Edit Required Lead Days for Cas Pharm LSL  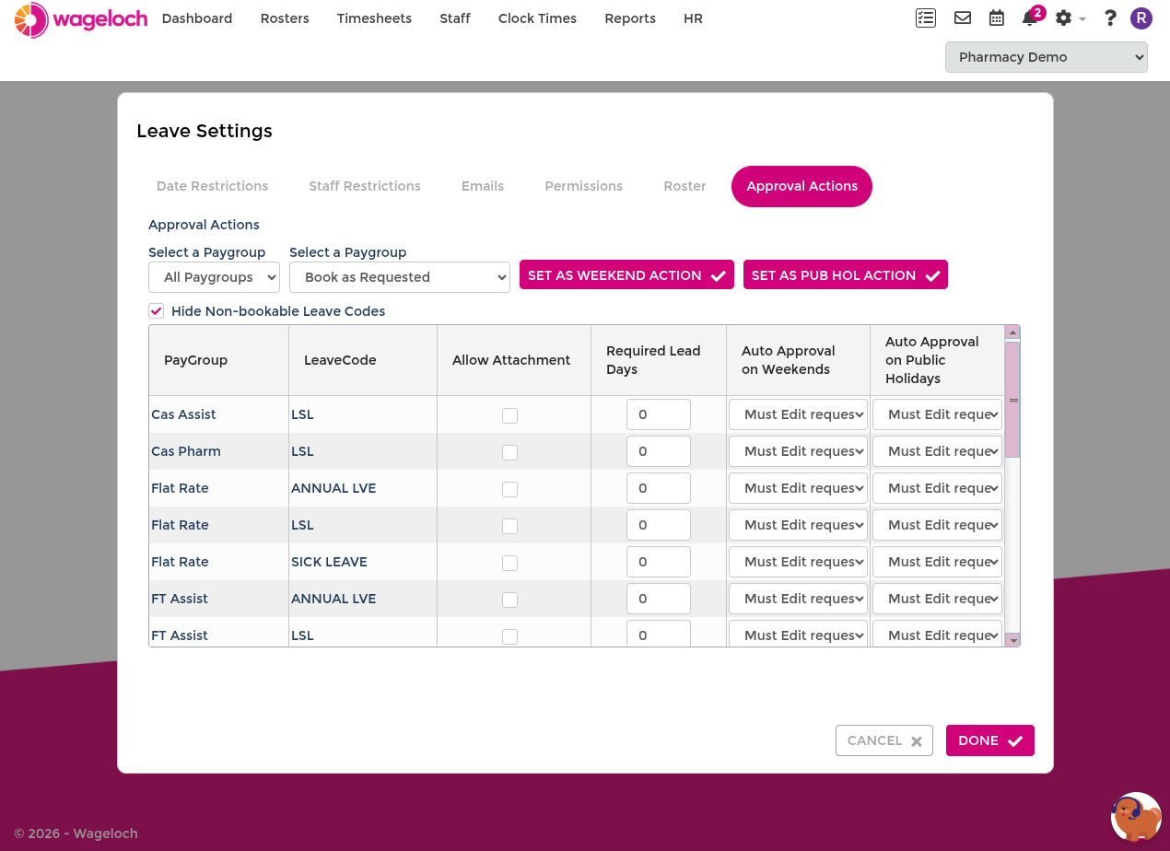659,451
